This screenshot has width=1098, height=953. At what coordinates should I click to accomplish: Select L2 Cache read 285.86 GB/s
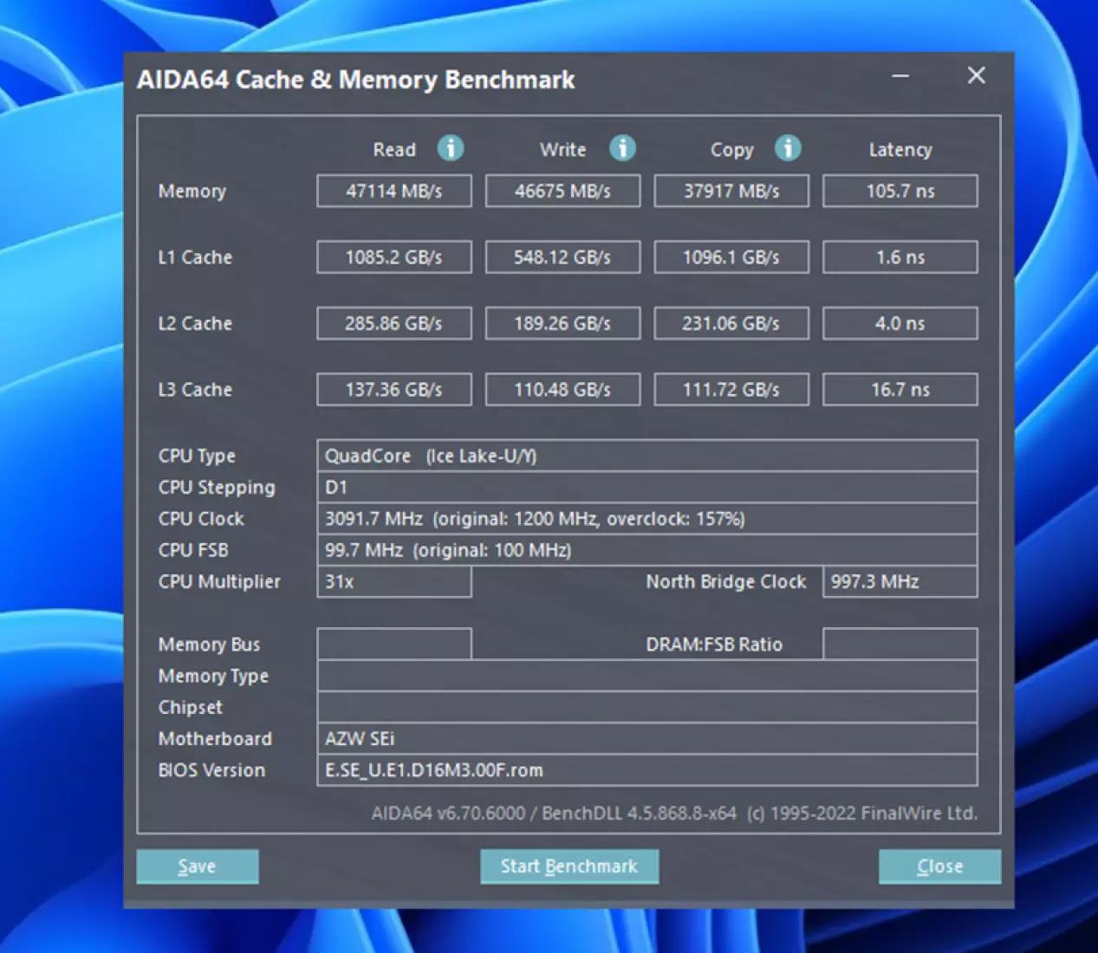point(394,323)
